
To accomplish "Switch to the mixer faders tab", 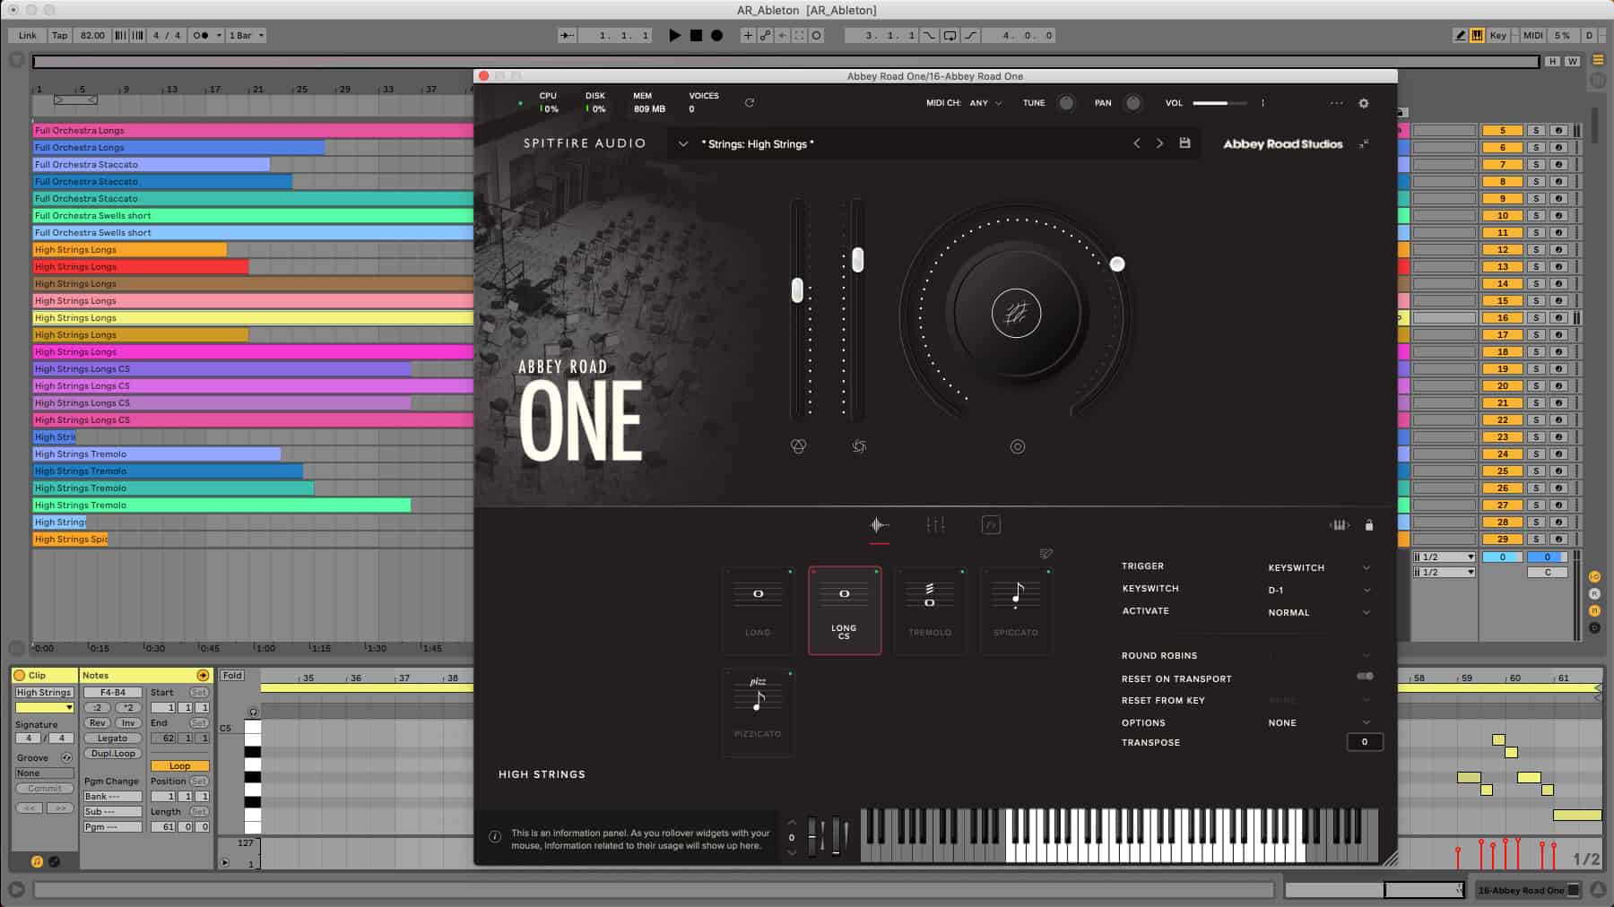I will (x=935, y=525).
